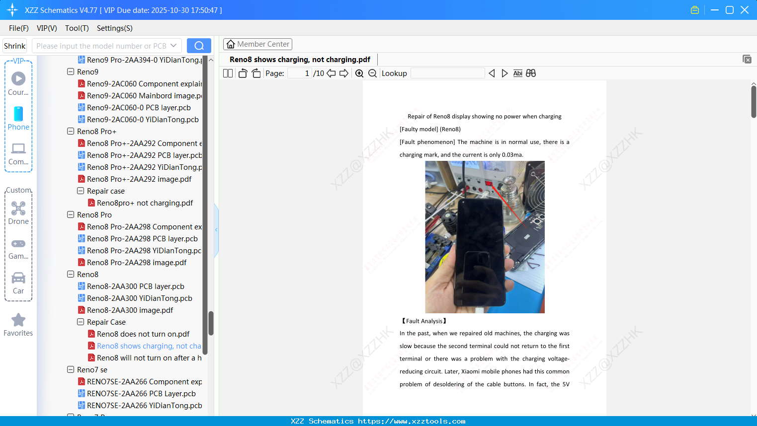Collapse the Reno8 tree node
Viewport: 757px width, 426px height.
71,274
